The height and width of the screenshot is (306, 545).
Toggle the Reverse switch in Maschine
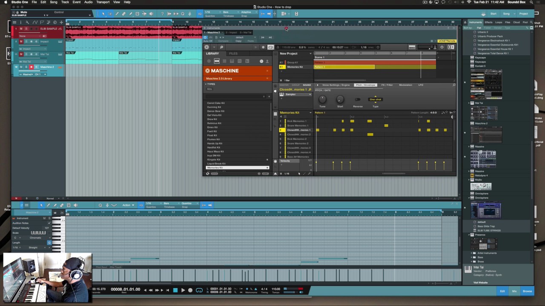[x=358, y=99]
